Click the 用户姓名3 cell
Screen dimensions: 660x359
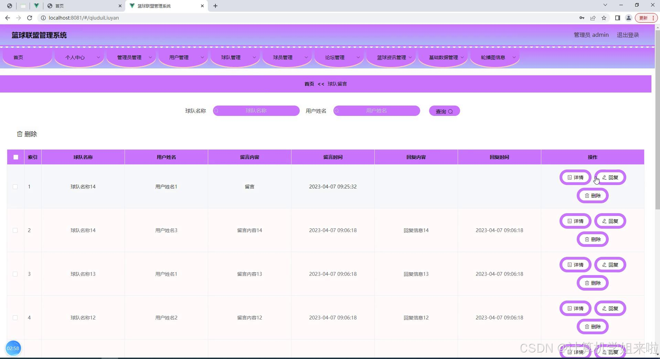click(x=166, y=230)
